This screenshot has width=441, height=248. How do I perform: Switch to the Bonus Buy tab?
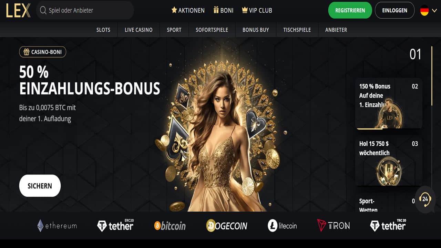coord(256,30)
